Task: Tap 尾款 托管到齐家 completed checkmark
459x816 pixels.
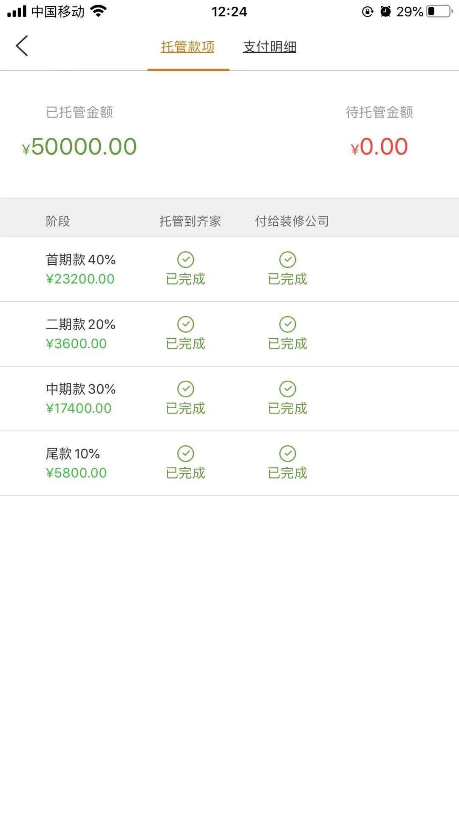Action: click(186, 453)
